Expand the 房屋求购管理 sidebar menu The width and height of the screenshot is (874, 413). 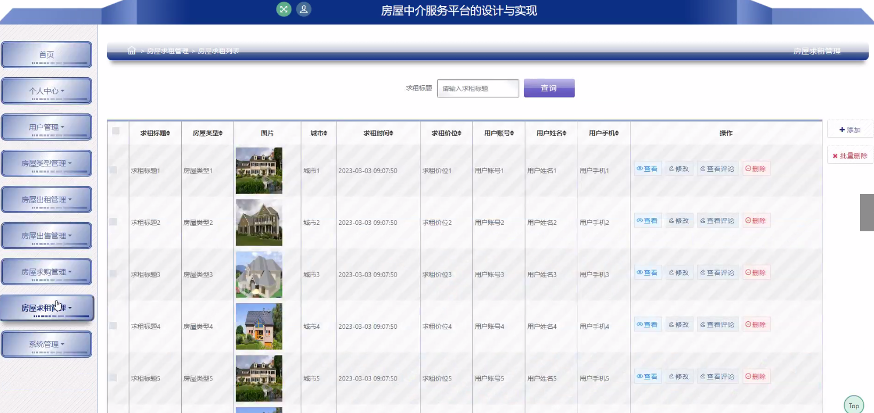click(x=46, y=272)
